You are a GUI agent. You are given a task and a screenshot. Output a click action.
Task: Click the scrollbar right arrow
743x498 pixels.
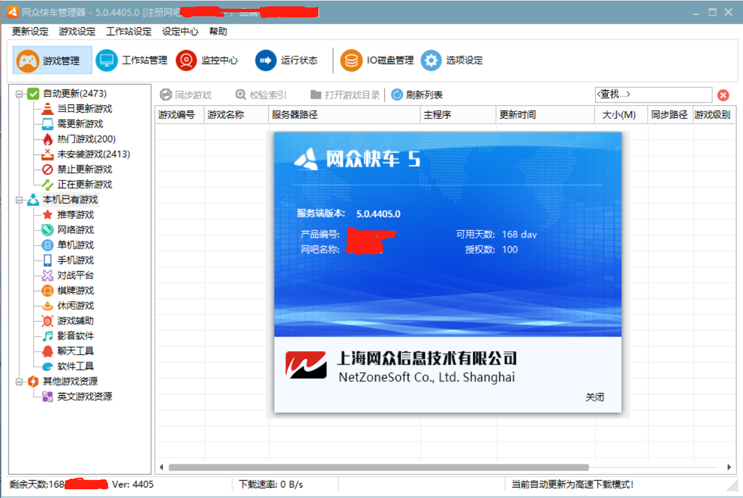[729, 467]
